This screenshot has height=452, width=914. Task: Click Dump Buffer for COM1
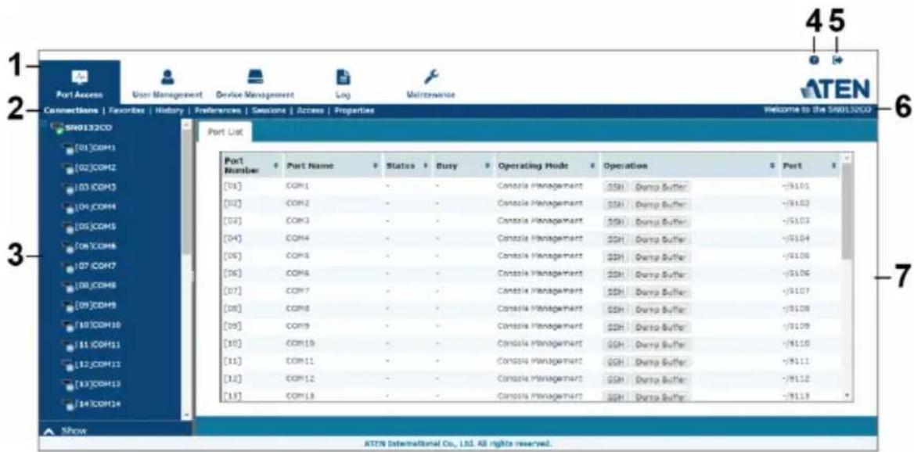661,186
